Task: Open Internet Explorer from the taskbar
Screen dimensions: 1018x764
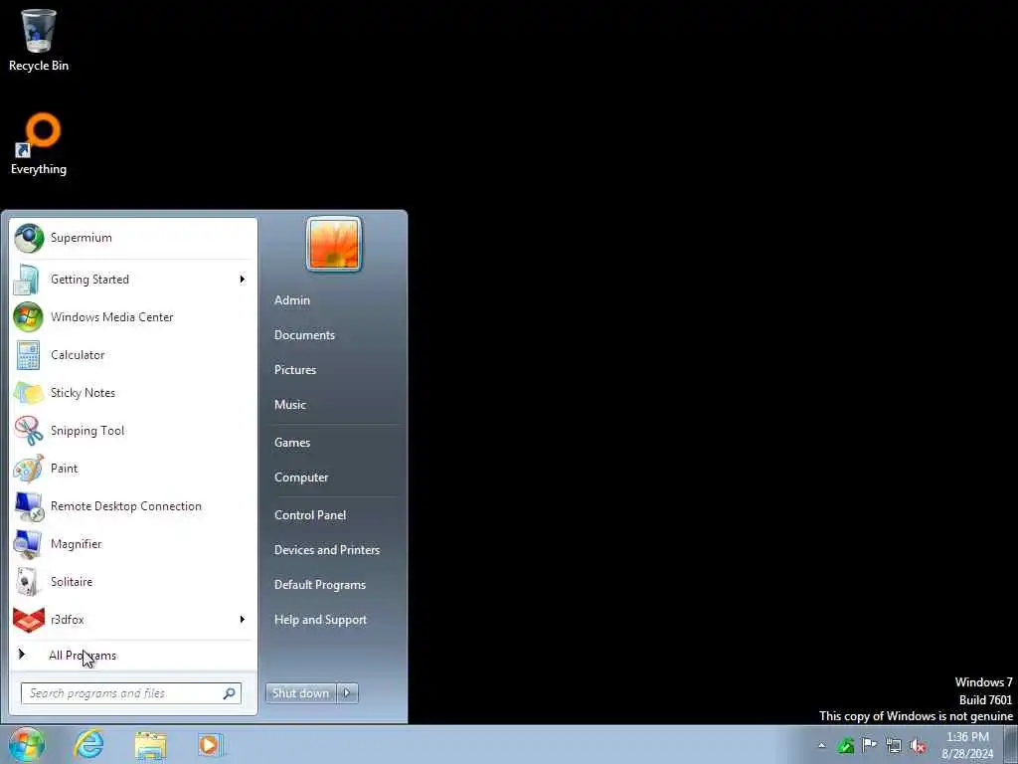Action: 88,744
